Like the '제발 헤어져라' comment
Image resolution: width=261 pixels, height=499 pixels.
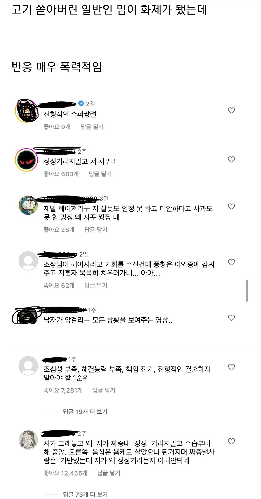[231, 206]
